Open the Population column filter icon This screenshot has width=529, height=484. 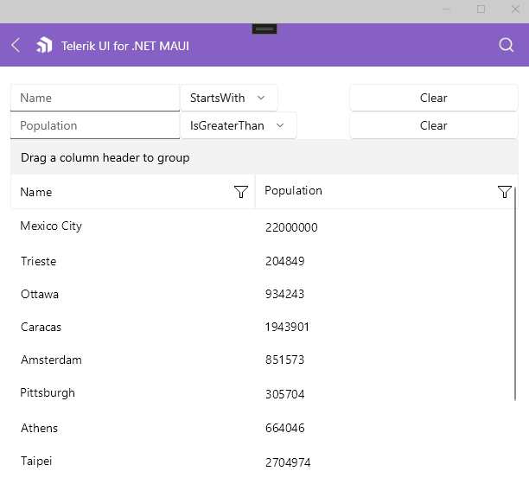click(x=505, y=192)
